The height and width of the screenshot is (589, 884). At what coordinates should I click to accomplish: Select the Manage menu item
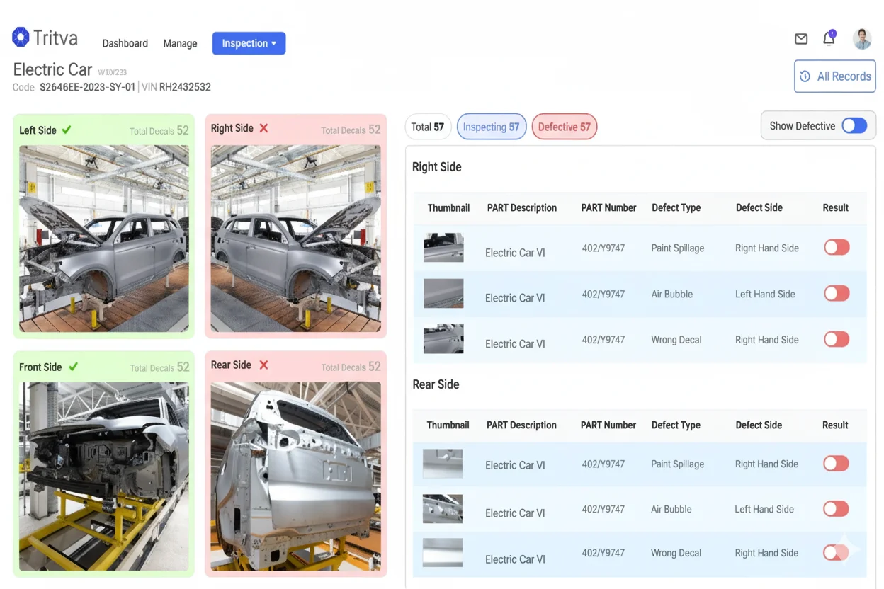180,43
